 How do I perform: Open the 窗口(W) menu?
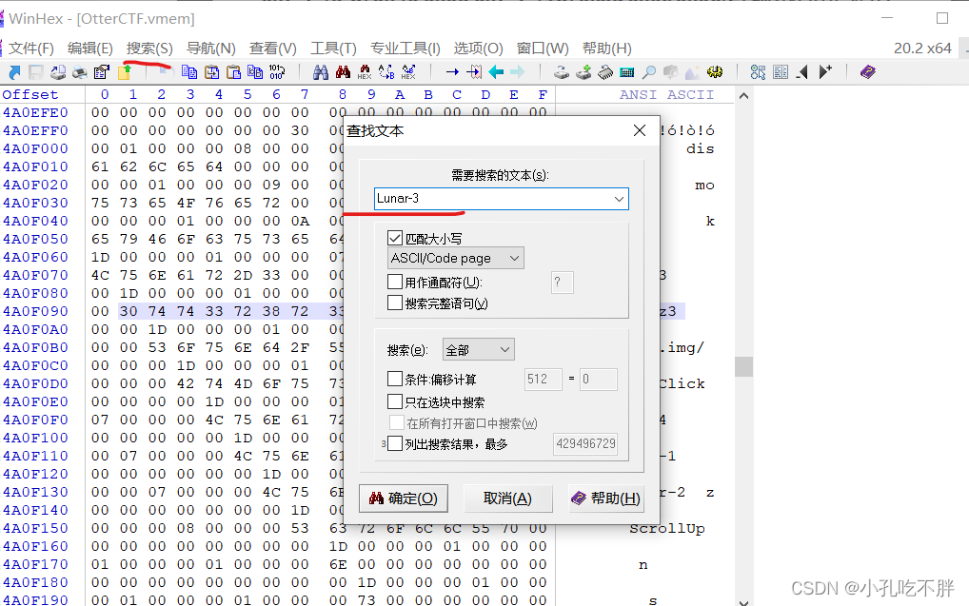pos(542,49)
